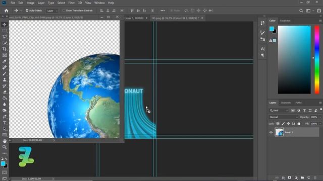
Task: Open the Color panel options menu
Action: (x=320, y=21)
